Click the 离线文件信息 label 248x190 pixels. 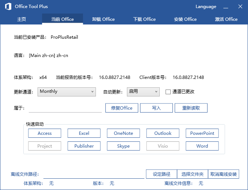(179, 183)
